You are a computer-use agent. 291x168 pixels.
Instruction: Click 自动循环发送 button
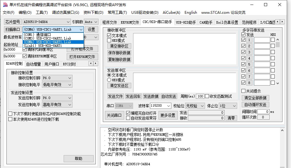(256, 105)
